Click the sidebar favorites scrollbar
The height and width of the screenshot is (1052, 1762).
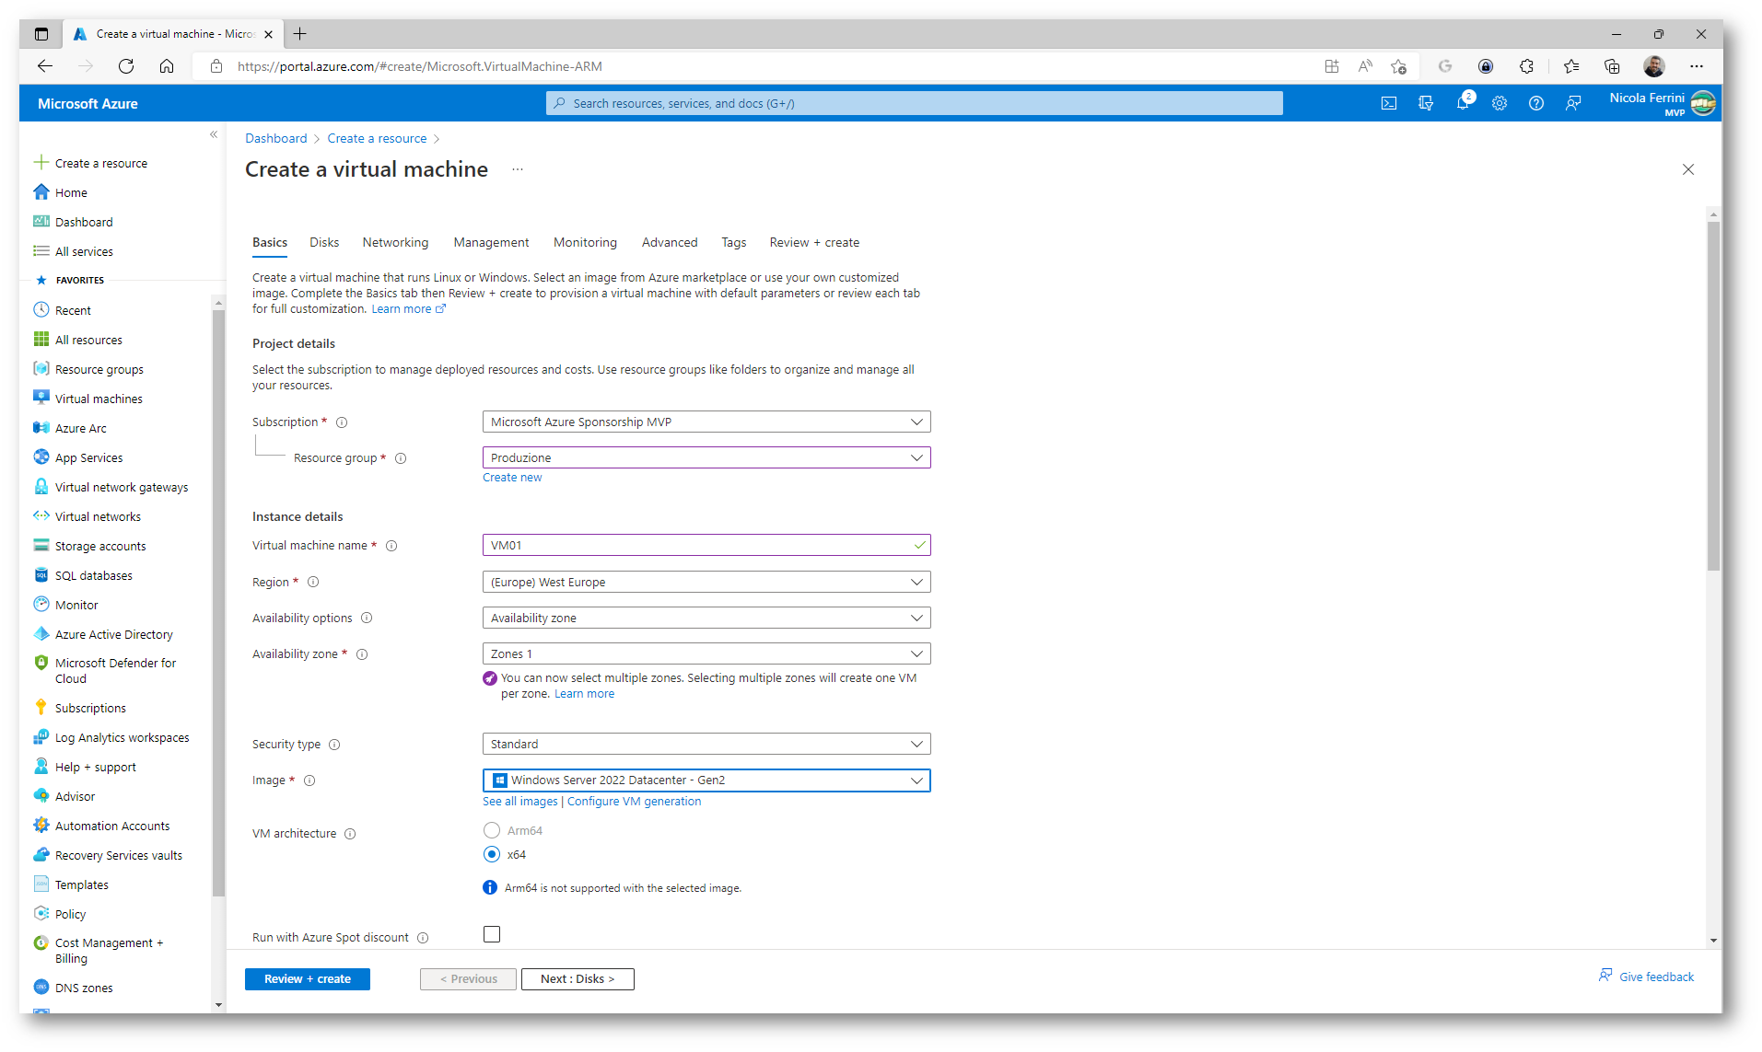tap(218, 603)
